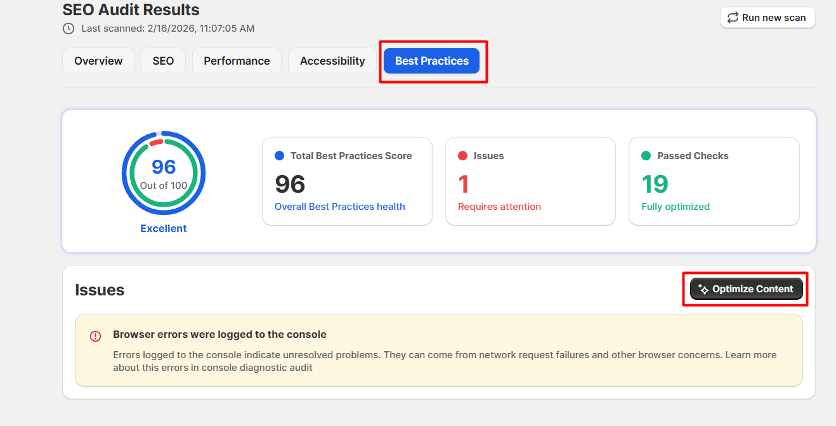
Task: Click the Fully optimized text under Passed Checks
Action: [676, 207]
